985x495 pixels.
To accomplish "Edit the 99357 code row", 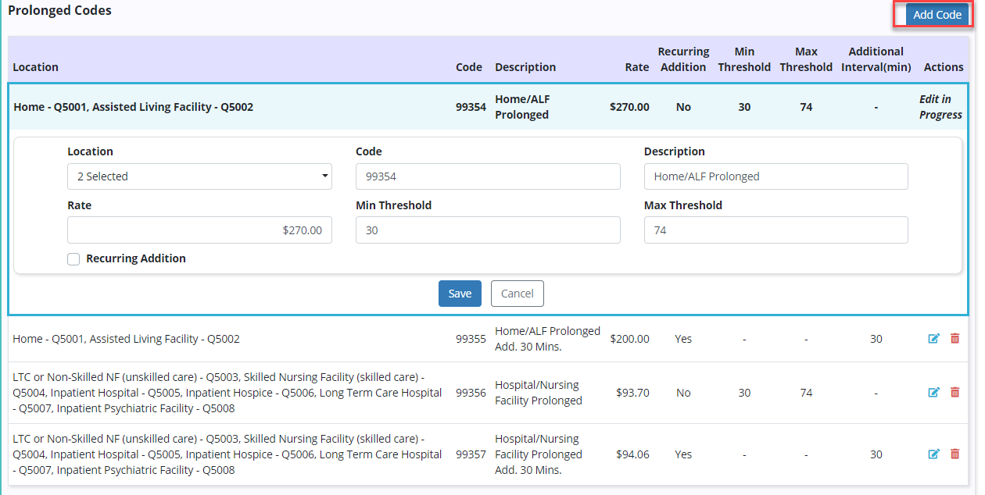I will (x=933, y=454).
